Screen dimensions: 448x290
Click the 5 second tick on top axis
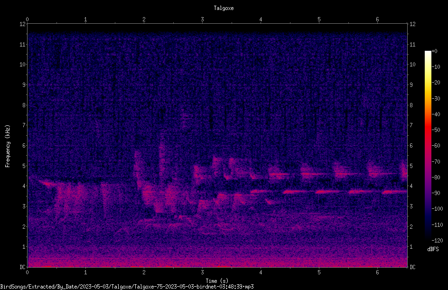click(319, 19)
